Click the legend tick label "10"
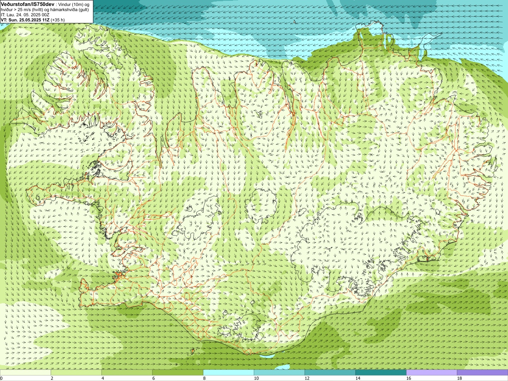This screenshot has width=508, height=381. [x=256, y=379]
